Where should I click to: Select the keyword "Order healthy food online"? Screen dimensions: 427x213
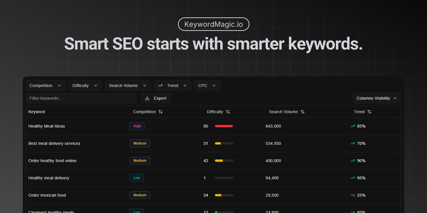tap(52, 161)
